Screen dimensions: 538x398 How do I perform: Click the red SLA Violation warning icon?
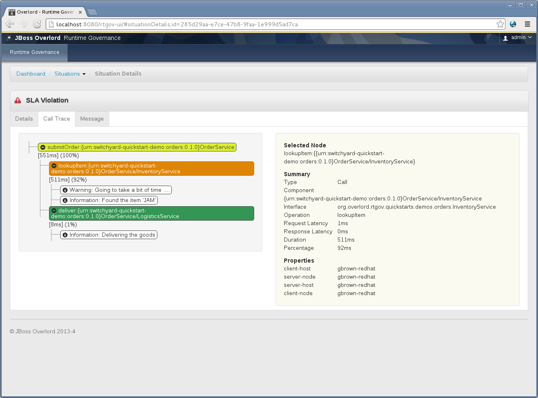click(x=18, y=100)
